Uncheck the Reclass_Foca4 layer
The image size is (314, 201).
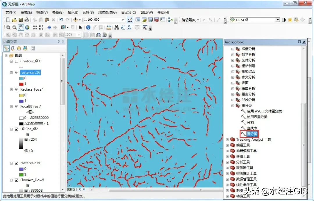[16, 89]
